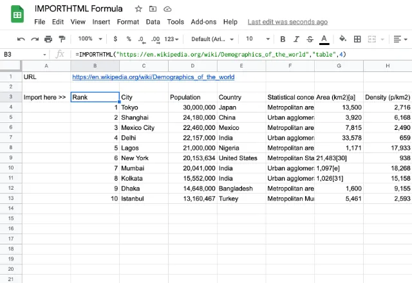The width and height of the screenshot is (412, 283).
Task: Decrease decimal places icon
Action: tap(142, 40)
